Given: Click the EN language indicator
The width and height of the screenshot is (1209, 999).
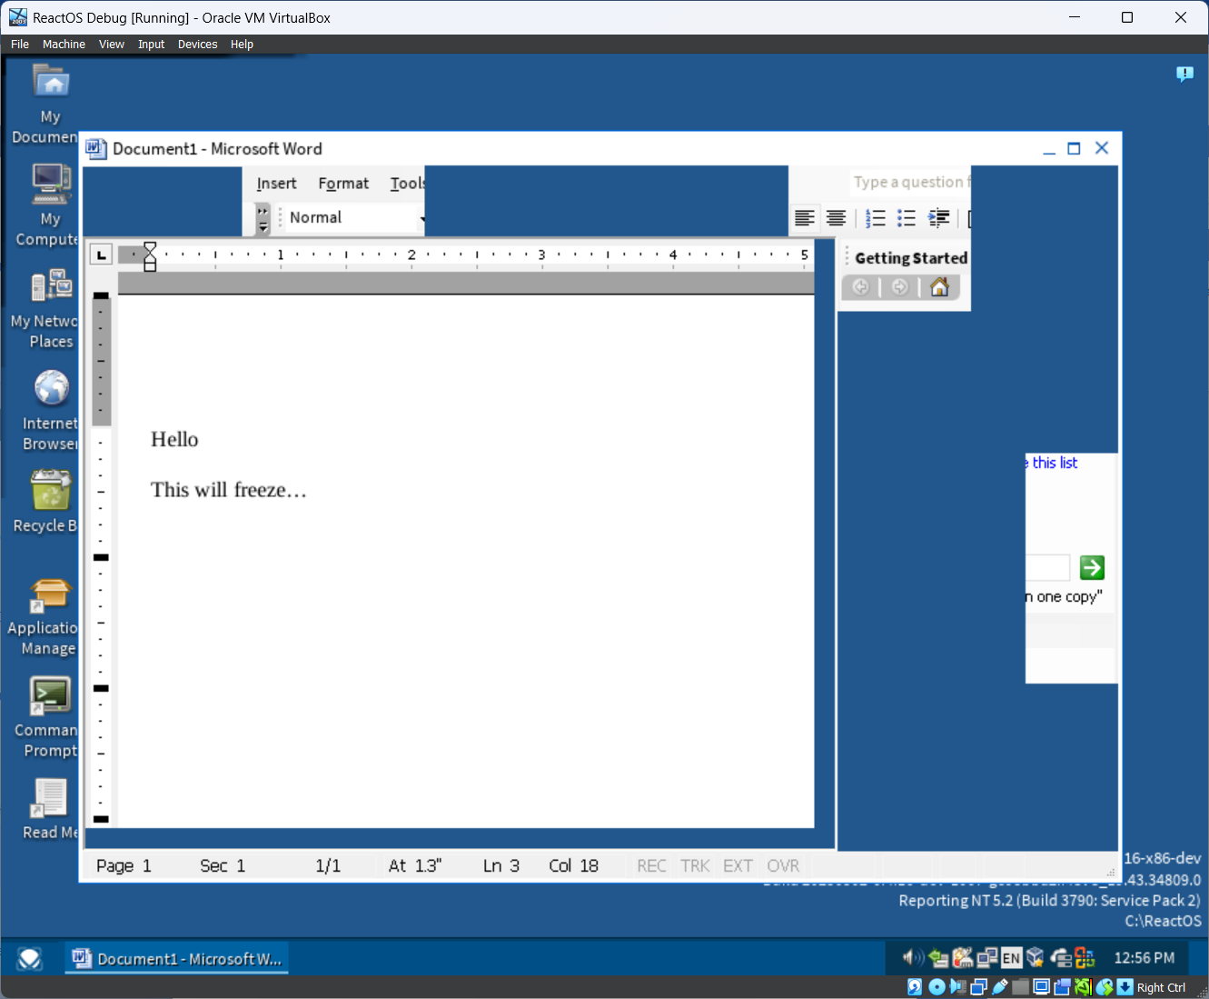Looking at the screenshot, I should pyautogui.click(x=1011, y=957).
